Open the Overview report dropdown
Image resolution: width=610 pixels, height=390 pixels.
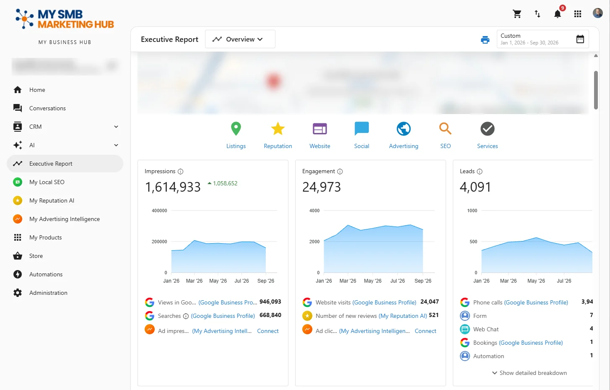click(240, 39)
